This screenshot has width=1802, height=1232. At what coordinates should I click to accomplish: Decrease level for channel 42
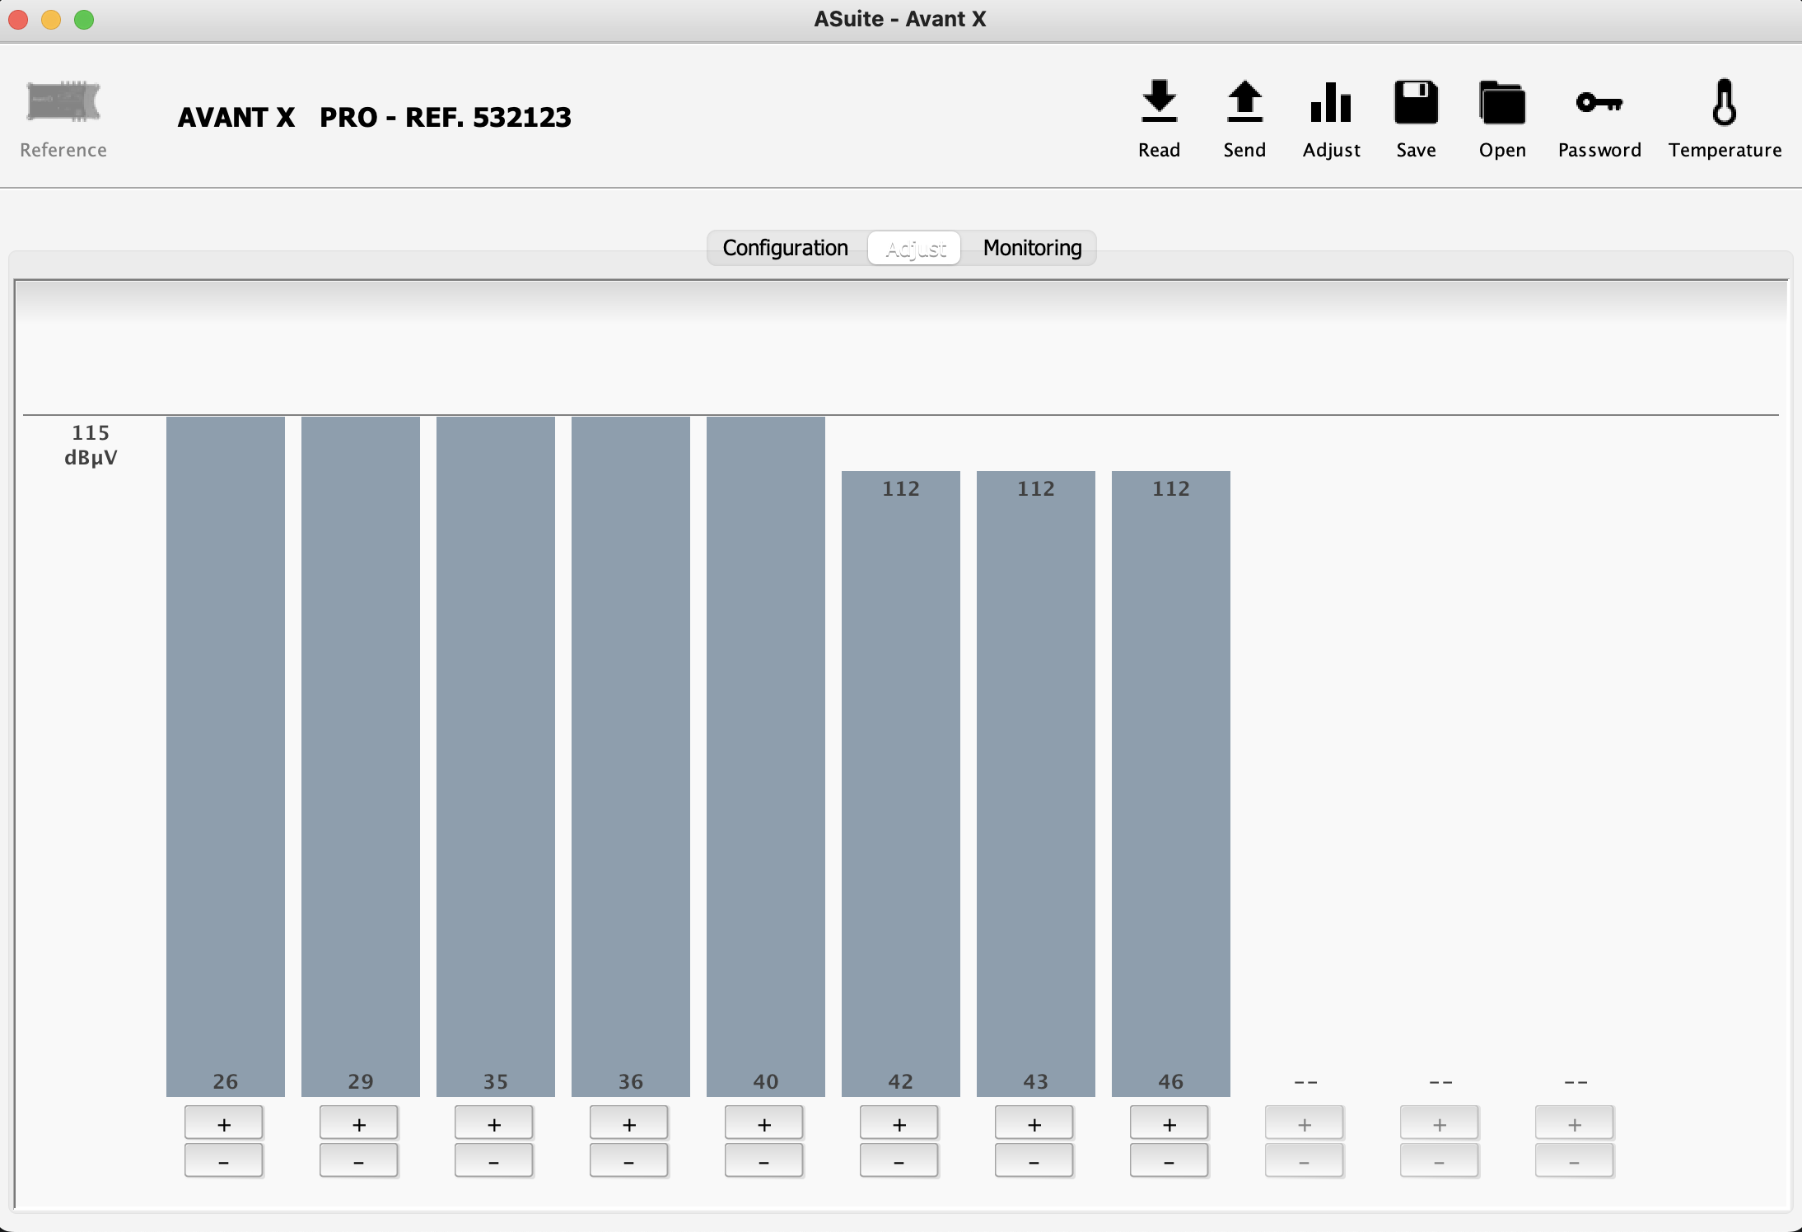tap(899, 1161)
